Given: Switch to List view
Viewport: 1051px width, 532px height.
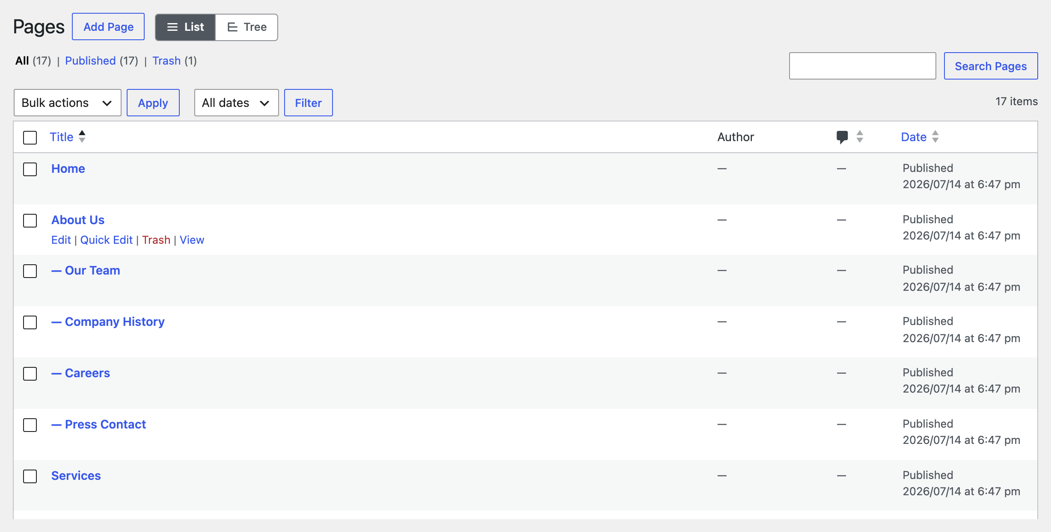Looking at the screenshot, I should (x=185, y=27).
